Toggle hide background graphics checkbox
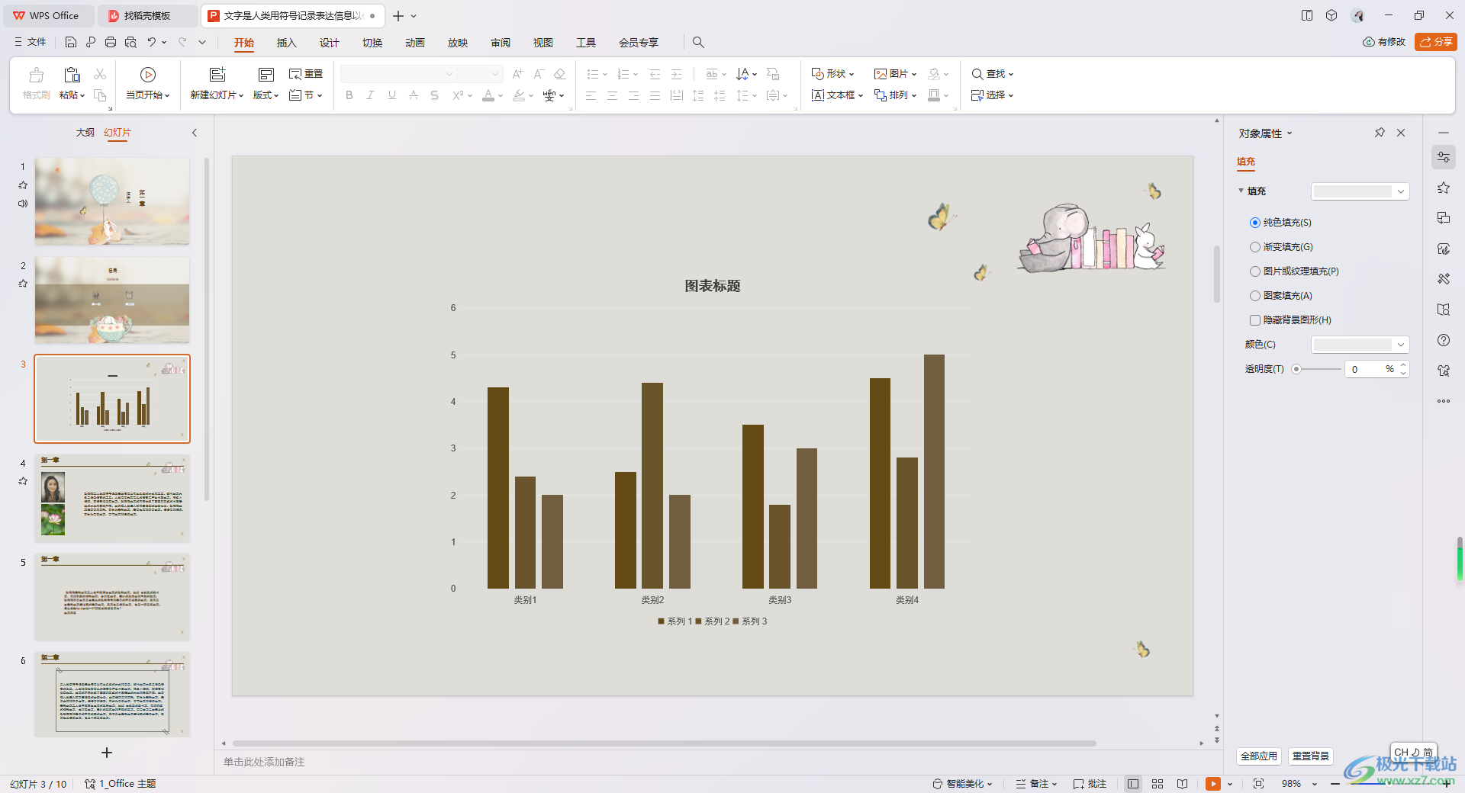 [1254, 320]
